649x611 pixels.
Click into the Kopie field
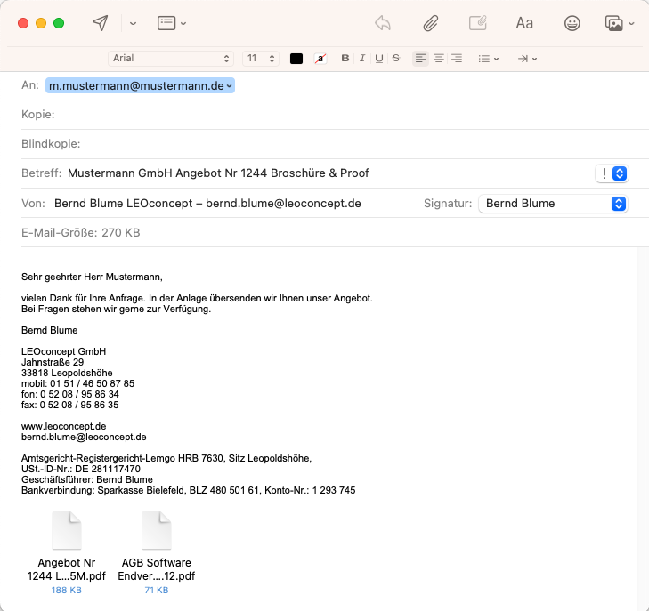coord(335,115)
